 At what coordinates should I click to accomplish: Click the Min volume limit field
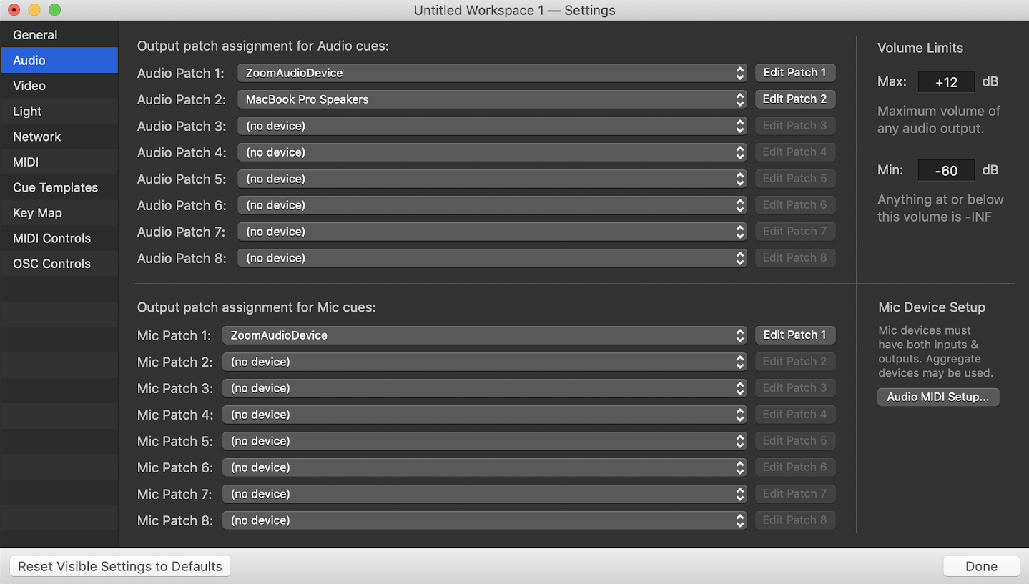coord(946,171)
